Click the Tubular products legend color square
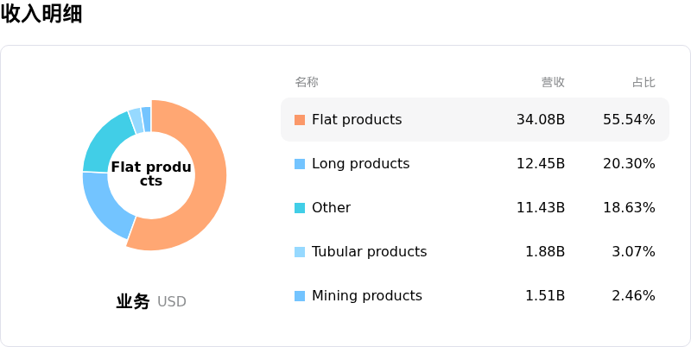691x347 pixels. 300,252
